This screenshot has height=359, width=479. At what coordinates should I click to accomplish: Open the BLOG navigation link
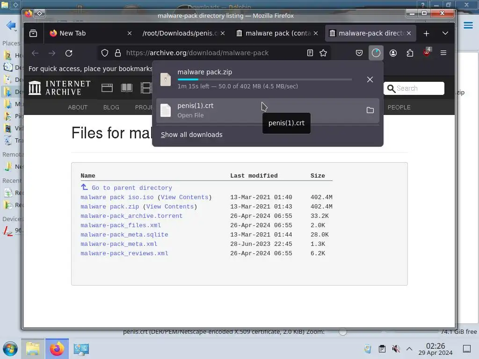(x=111, y=108)
